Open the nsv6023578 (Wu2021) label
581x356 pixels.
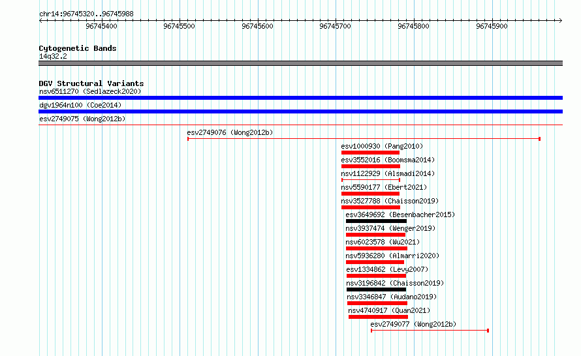(383, 242)
